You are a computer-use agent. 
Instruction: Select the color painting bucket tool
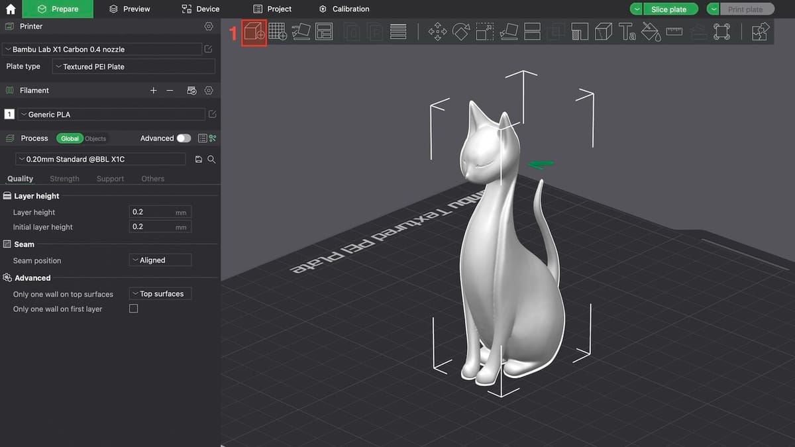(651, 32)
